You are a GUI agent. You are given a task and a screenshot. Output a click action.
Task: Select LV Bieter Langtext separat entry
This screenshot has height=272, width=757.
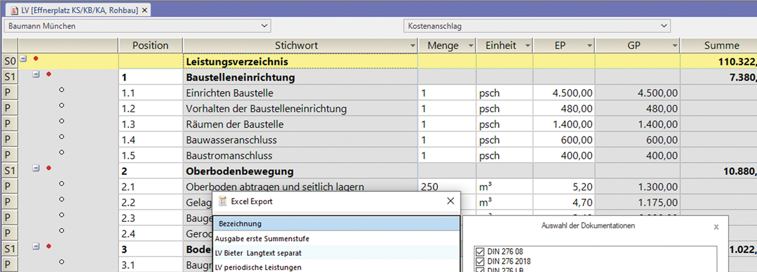tap(258, 253)
